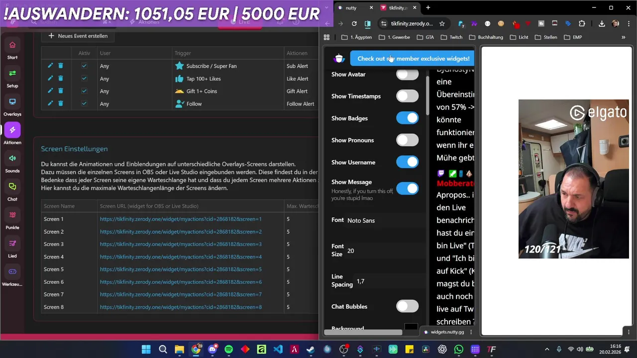637x358 pixels.
Task: Edit the Follow Alert event row
Action: pos(50,103)
